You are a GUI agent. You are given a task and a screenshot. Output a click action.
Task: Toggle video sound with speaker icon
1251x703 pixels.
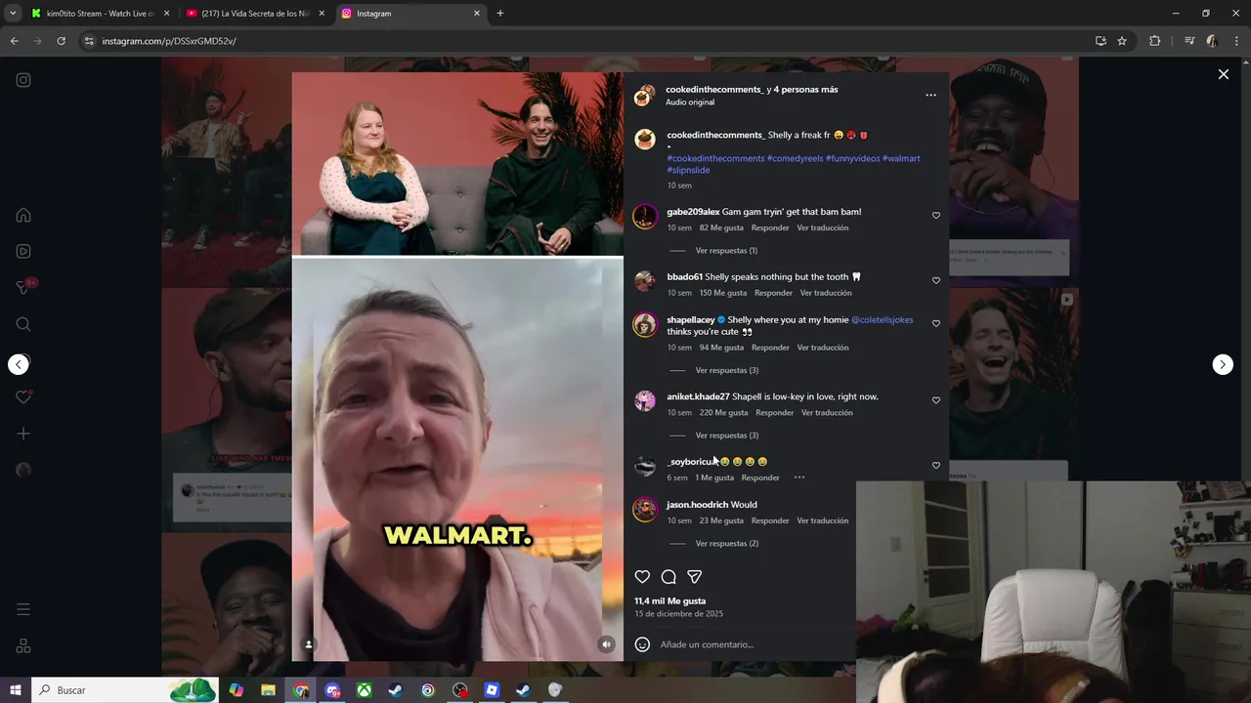point(606,644)
